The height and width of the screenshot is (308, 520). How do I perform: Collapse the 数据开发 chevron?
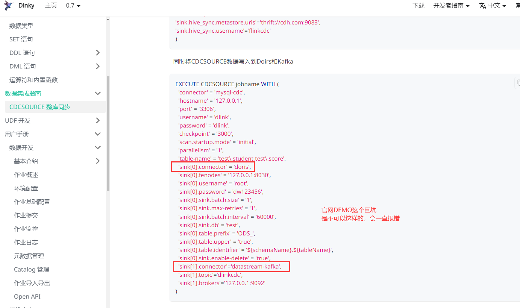coord(98,147)
